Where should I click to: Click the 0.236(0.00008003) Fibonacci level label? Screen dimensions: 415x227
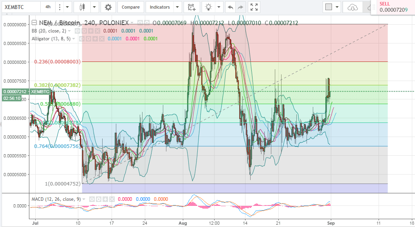point(58,62)
